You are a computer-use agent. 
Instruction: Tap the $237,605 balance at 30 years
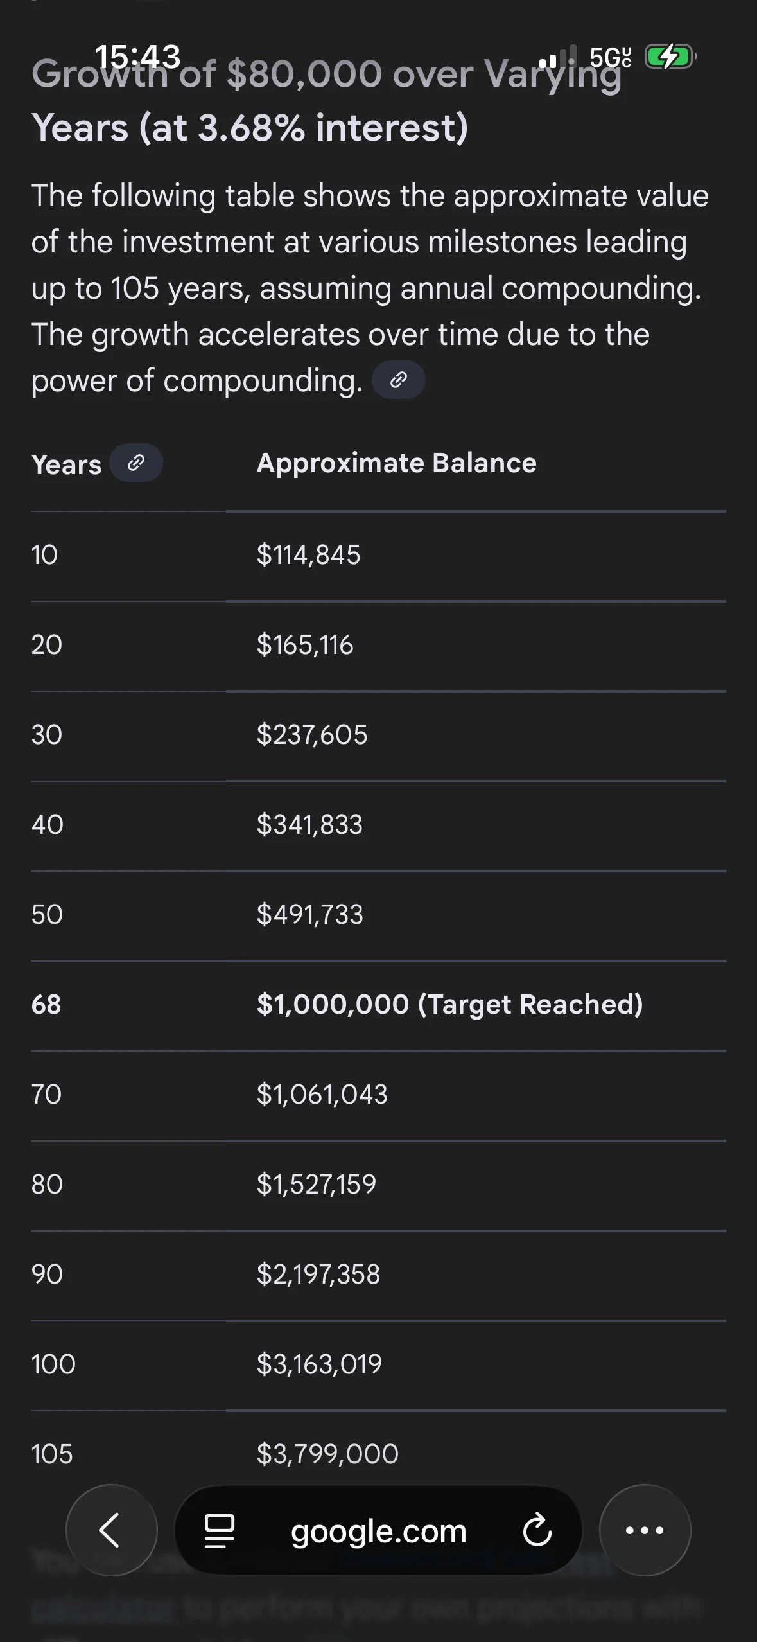(x=311, y=735)
